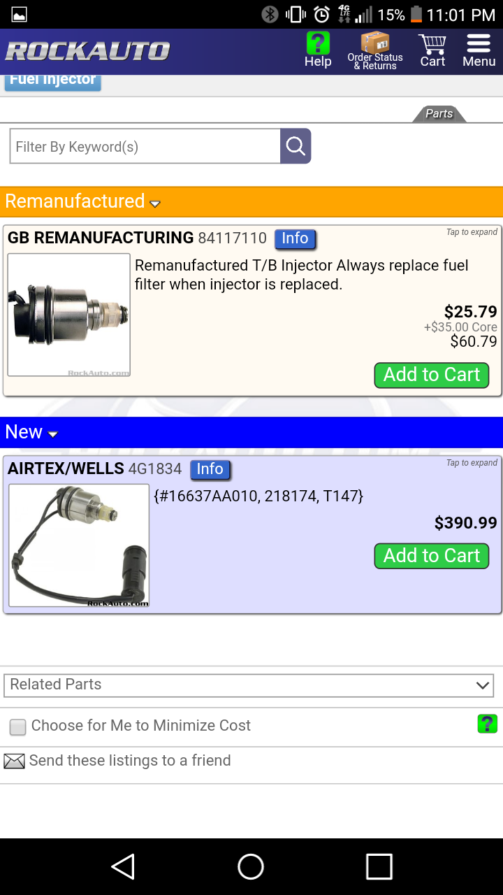
Task: Open Order Status & Returns box icon
Action: click(x=375, y=43)
